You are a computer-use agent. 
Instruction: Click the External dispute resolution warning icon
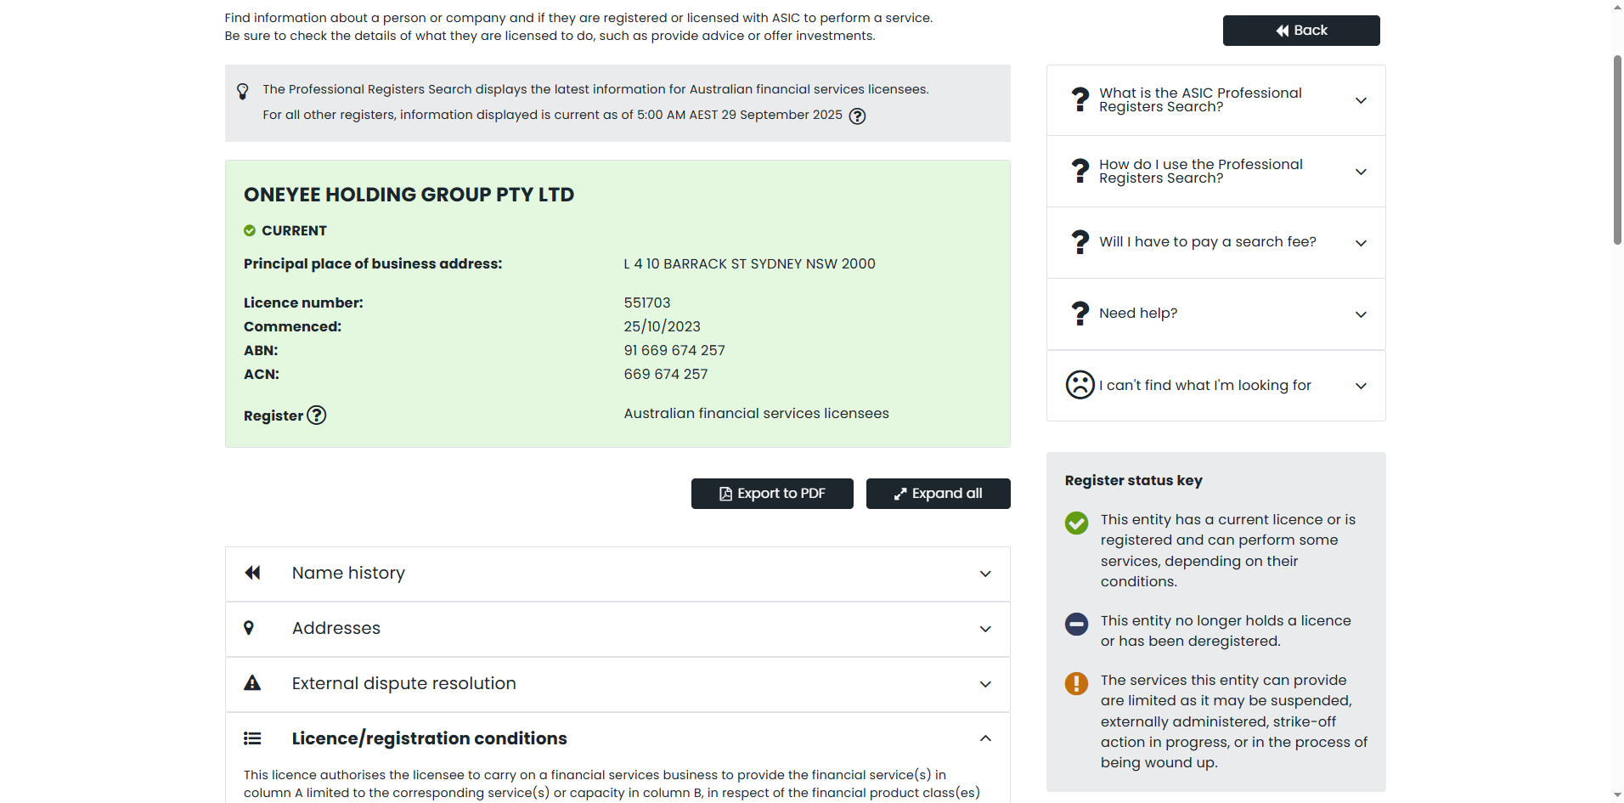coord(252,683)
